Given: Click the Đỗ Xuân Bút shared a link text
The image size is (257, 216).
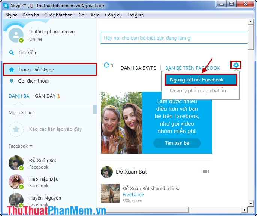Looking at the screenshot, I should 151,188.
